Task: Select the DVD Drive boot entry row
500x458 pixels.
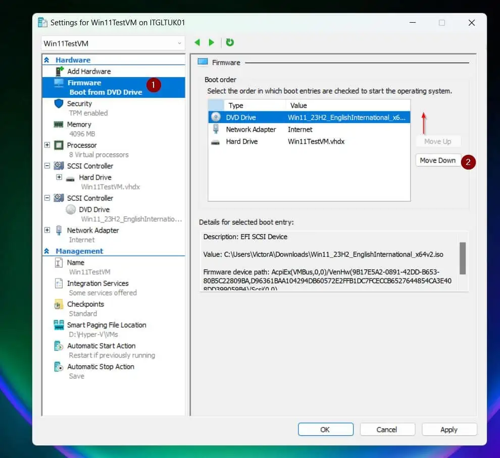Action: [309, 117]
